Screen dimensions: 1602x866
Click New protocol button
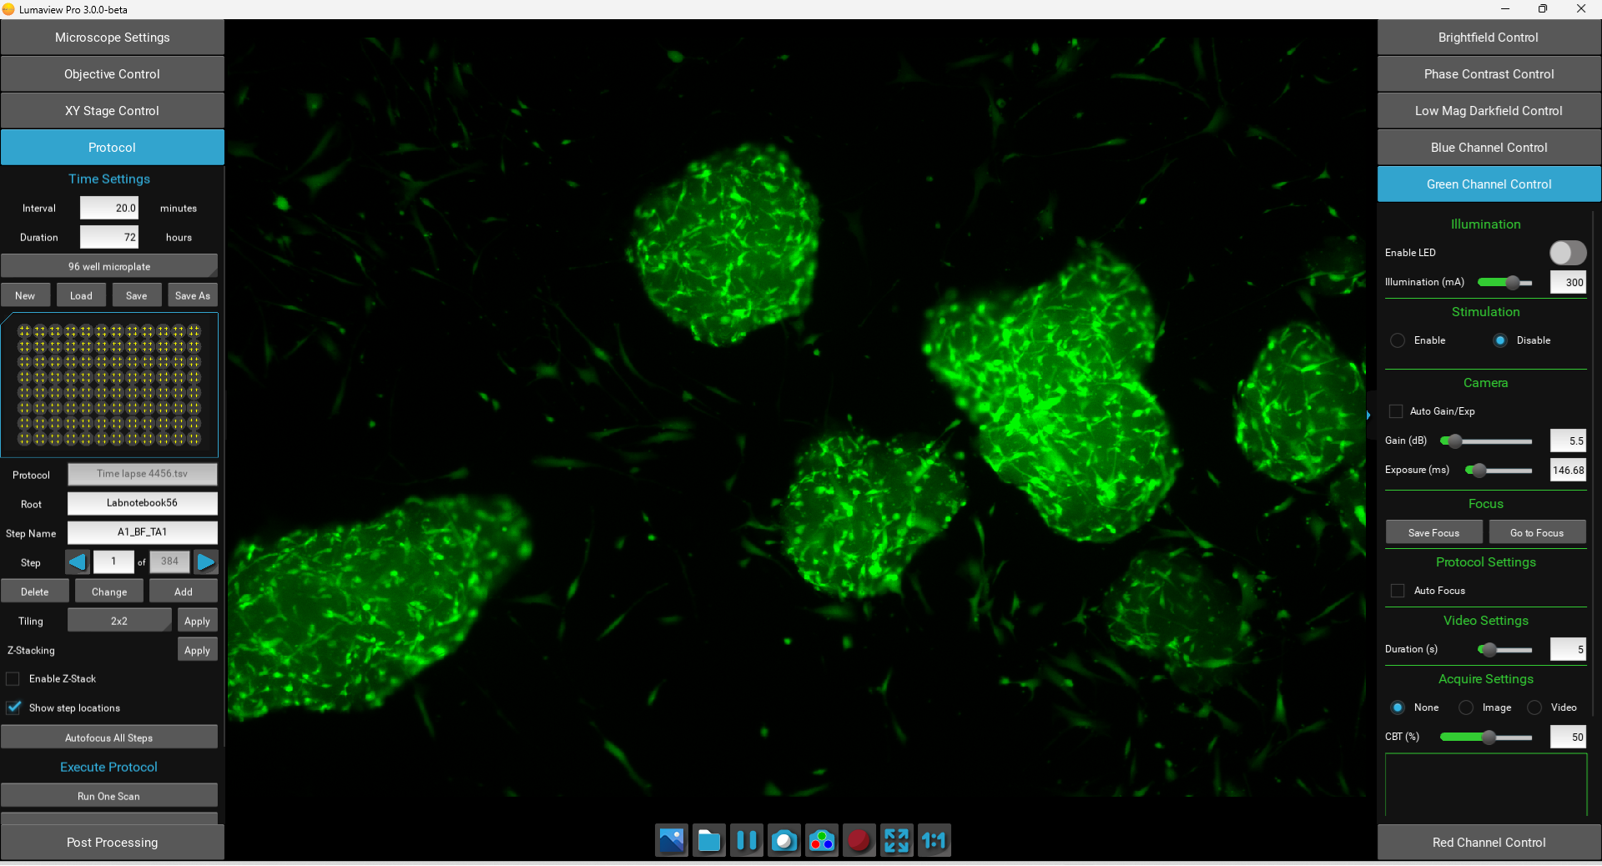25,295
